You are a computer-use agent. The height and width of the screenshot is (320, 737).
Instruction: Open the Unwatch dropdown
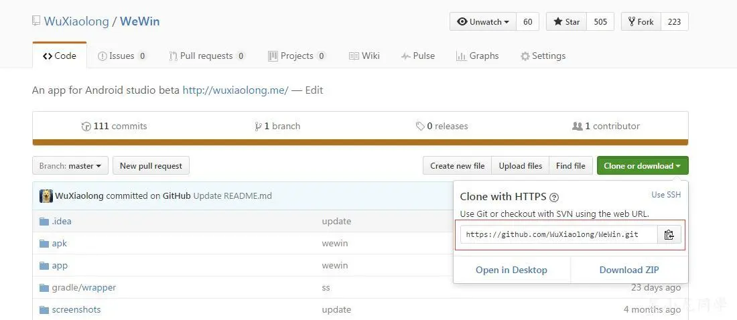(482, 21)
